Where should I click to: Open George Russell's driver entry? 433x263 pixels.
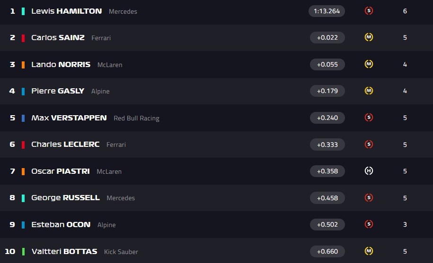click(65, 198)
